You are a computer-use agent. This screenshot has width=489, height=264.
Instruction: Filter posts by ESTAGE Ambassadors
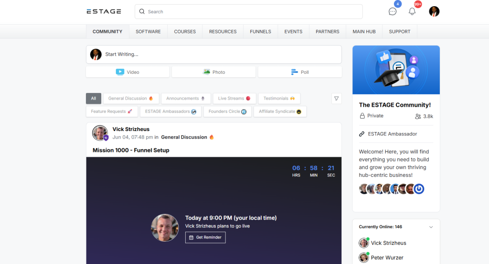(x=170, y=112)
